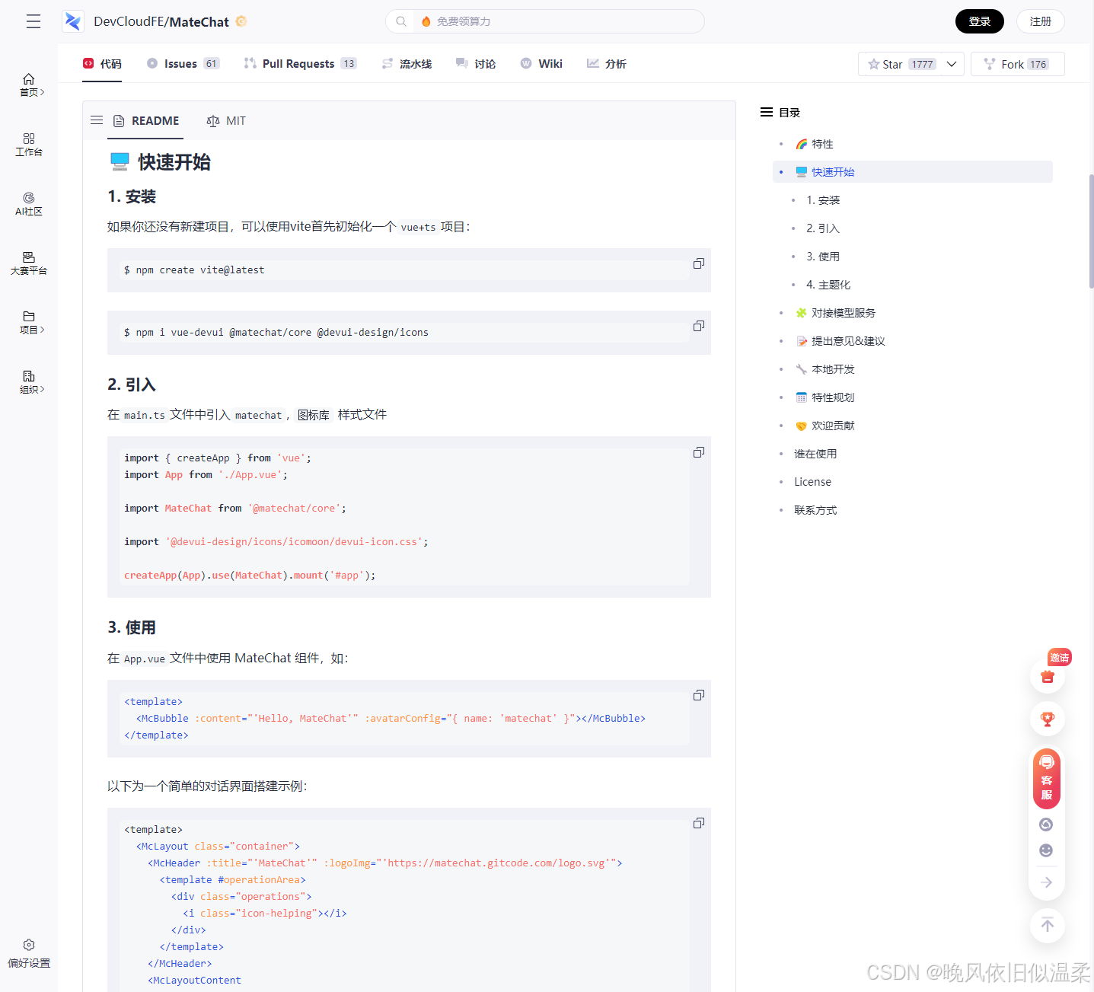Select the README tab

[145, 121]
